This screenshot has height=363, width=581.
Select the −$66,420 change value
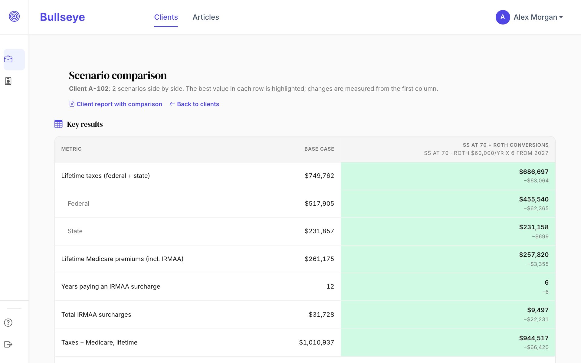pyautogui.click(x=536, y=347)
